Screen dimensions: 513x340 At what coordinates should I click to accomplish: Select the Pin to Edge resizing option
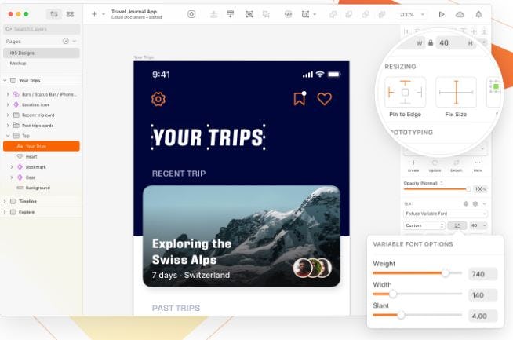(406, 93)
